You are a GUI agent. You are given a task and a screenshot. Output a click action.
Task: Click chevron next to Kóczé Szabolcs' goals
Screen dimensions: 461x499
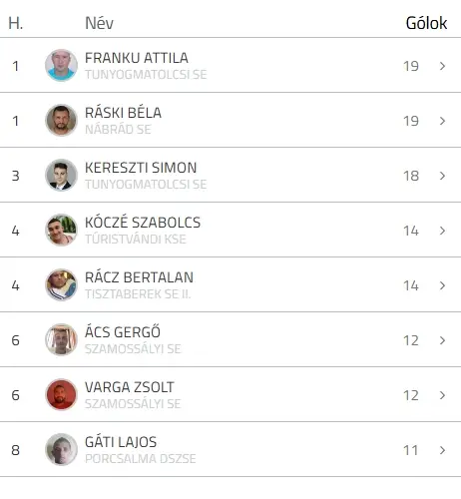[442, 231]
